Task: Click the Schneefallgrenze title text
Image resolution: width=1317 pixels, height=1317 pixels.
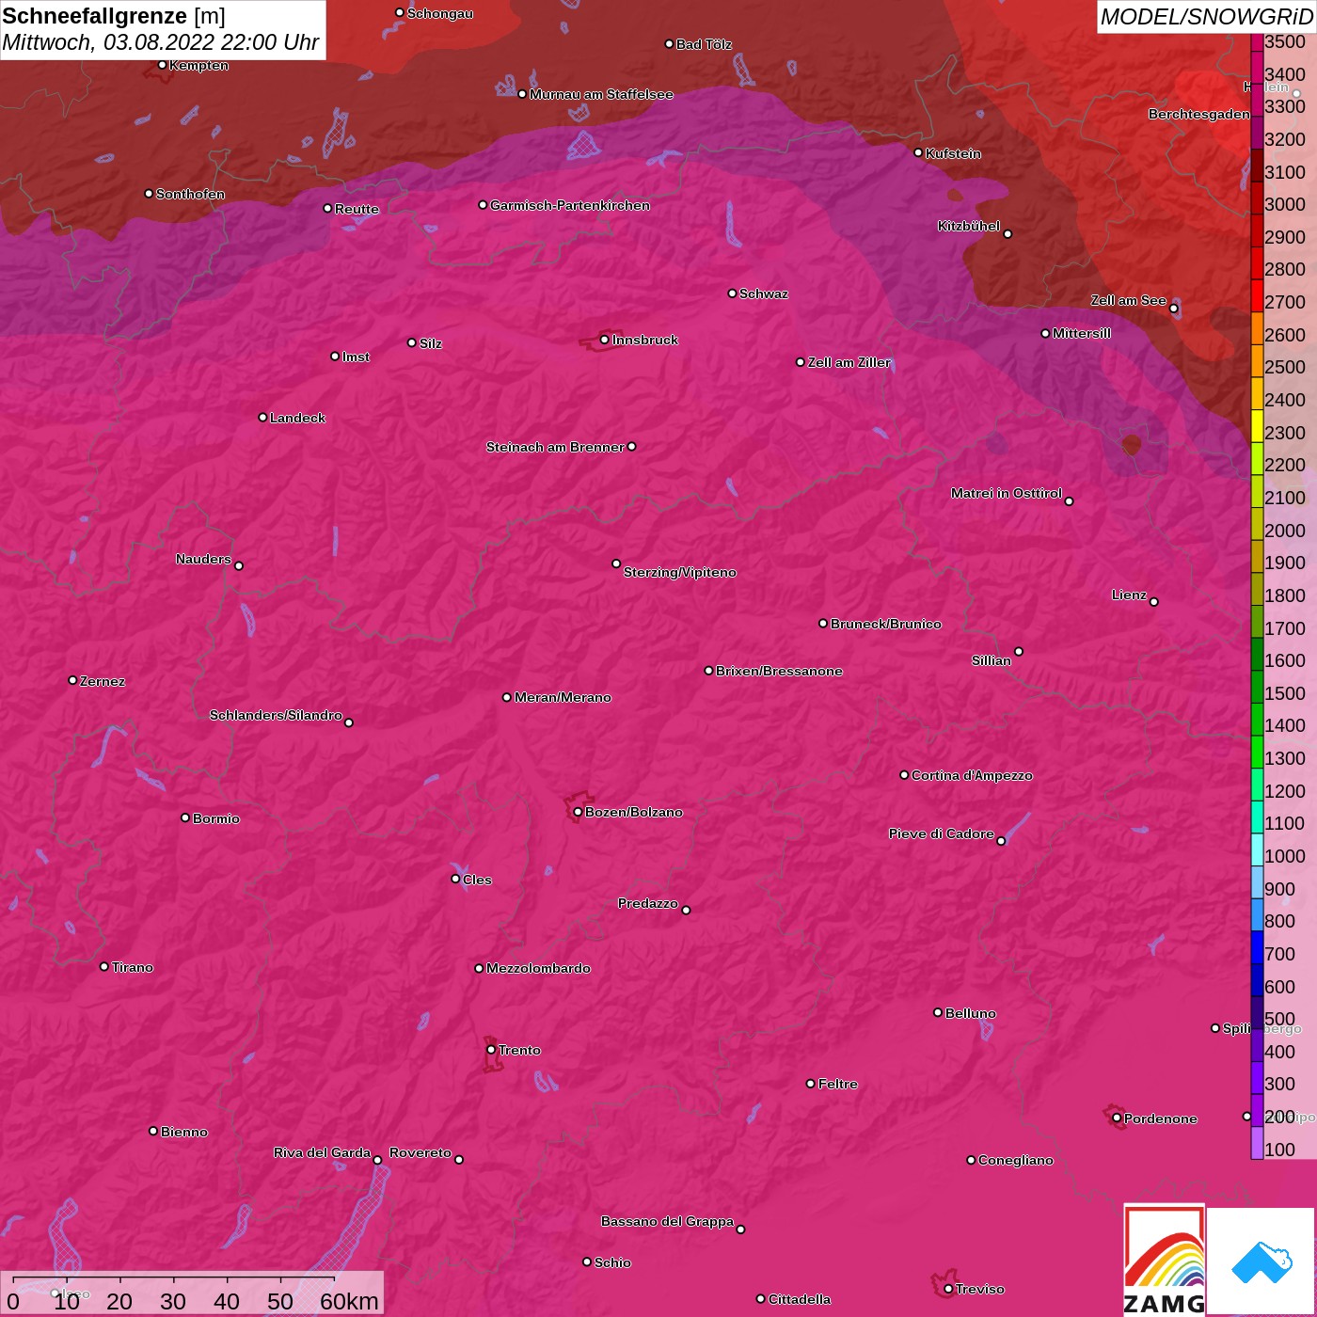Action: click(x=95, y=16)
